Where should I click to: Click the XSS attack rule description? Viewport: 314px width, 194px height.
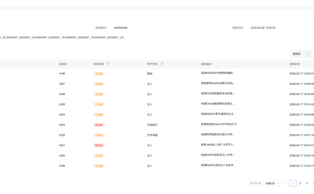click(x=218, y=73)
